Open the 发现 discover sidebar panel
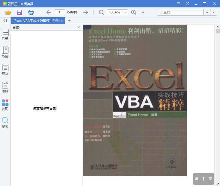 tap(5, 105)
